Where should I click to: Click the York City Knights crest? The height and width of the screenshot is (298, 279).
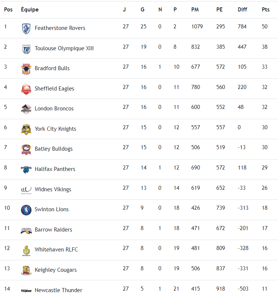(26, 129)
